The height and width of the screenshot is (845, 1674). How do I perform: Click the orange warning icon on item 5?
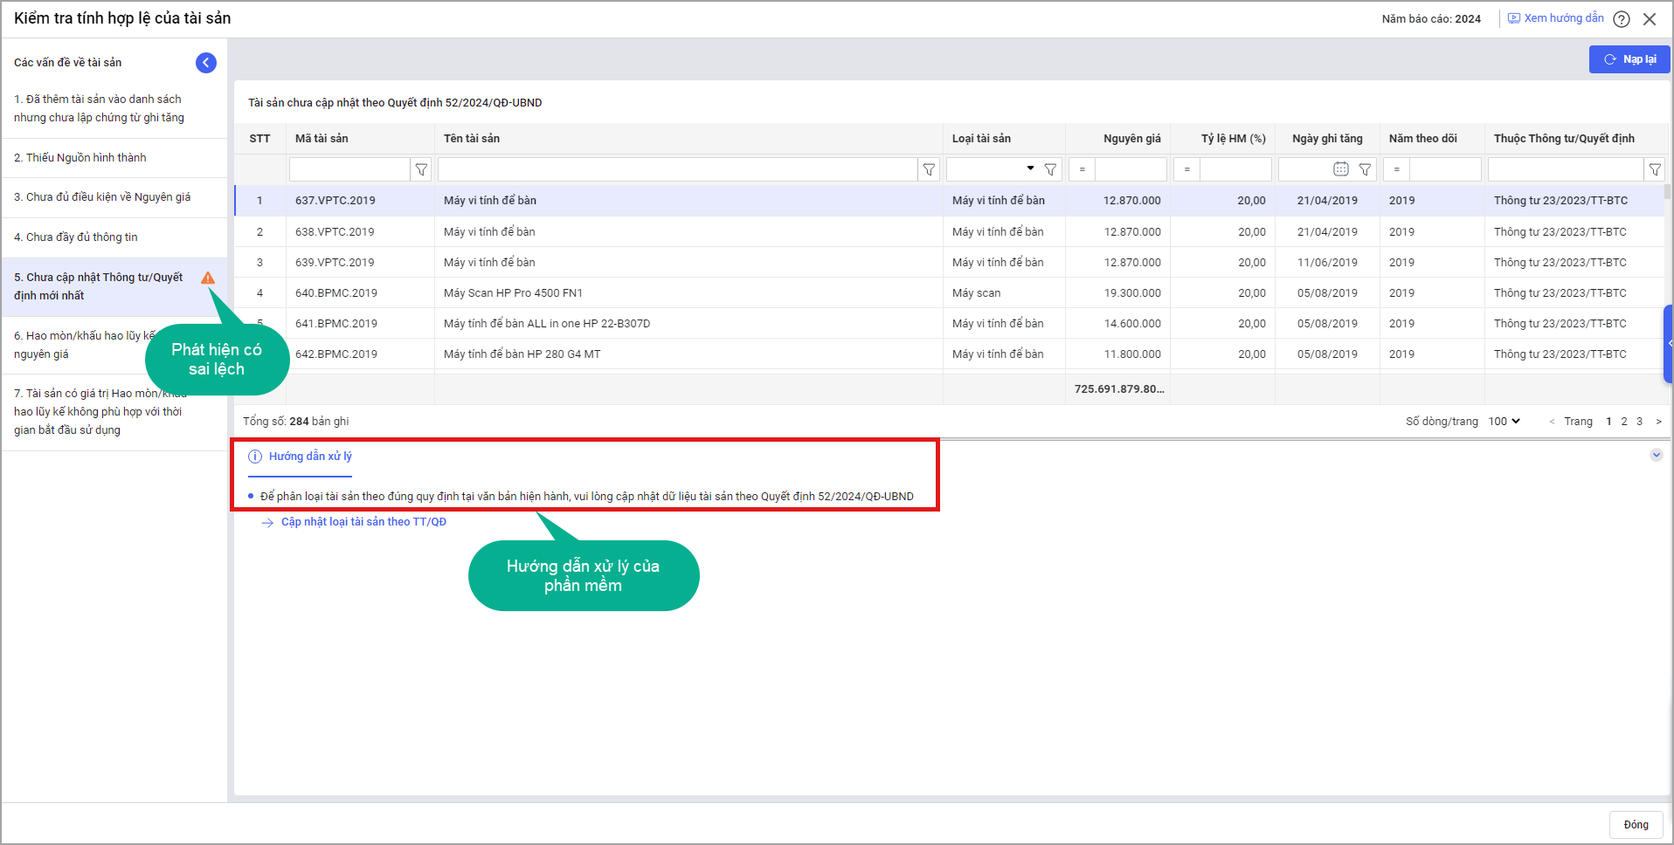(208, 278)
